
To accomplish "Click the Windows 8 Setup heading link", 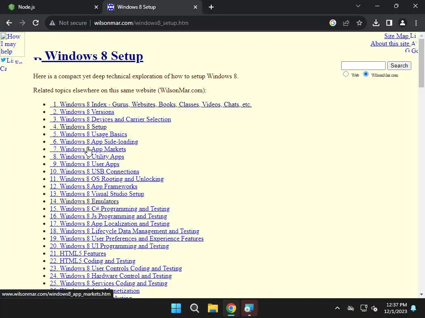I will [x=94, y=56].
